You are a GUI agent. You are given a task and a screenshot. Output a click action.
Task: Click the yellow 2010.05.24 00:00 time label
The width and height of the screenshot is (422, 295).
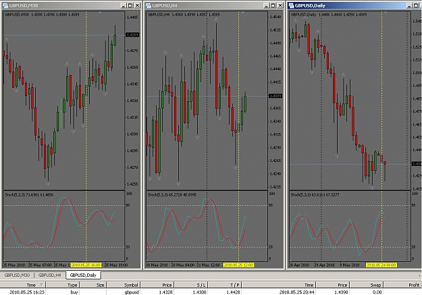coord(381,265)
